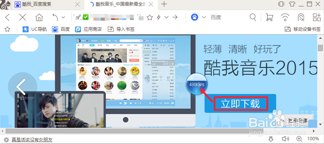Click the 486KB/s download speed bubble
Viewport: 324px width, 144px height.
coord(197,84)
